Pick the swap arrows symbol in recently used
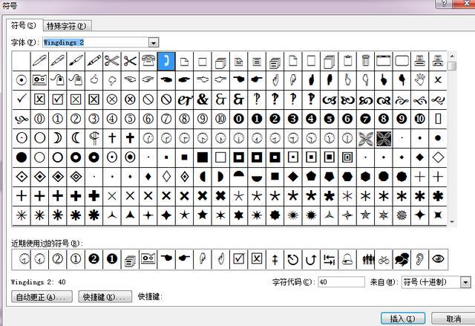475x326 pixels. [330, 259]
